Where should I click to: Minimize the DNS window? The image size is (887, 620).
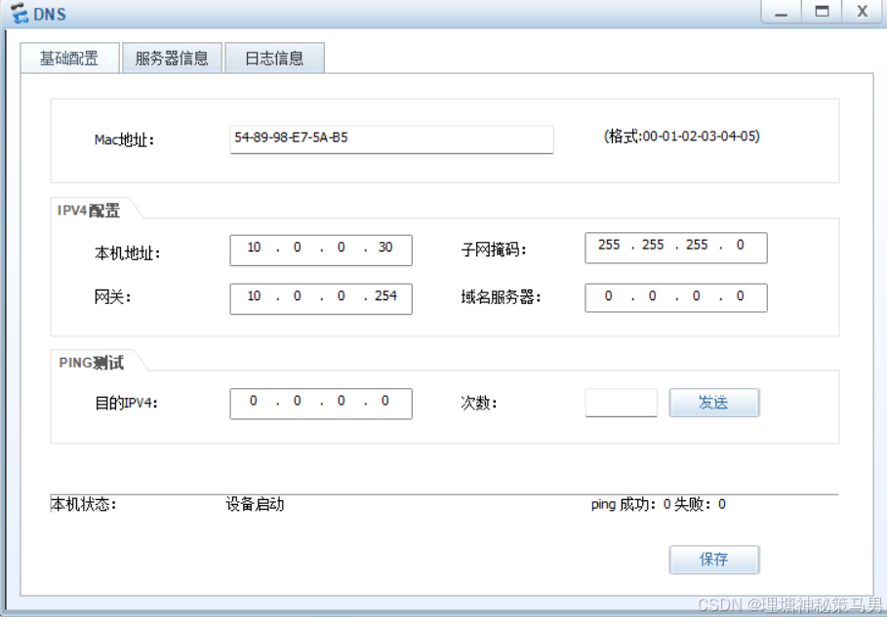pos(782,12)
